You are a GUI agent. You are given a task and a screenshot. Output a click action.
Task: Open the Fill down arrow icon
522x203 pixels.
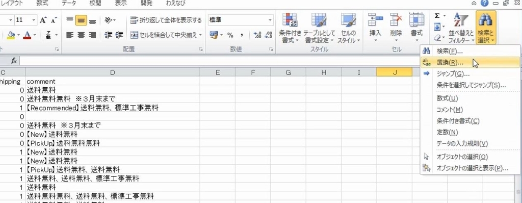[437, 27]
